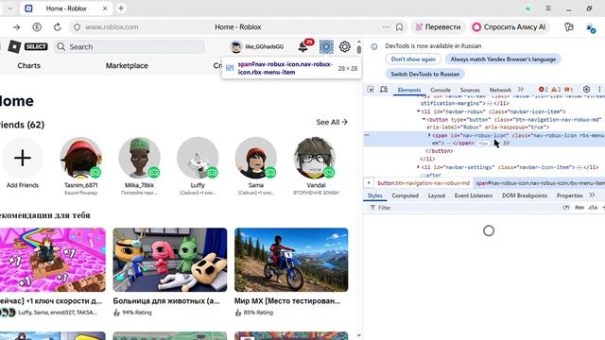The width and height of the screenshot is (605, 340).
Task: Click the like_GGhadsGG profile avatar
Action: [235, 46]
